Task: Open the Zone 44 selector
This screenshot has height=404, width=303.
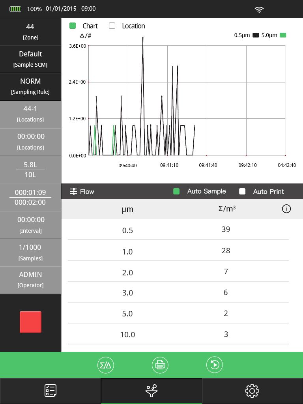Action: click(x=30, y=32)
